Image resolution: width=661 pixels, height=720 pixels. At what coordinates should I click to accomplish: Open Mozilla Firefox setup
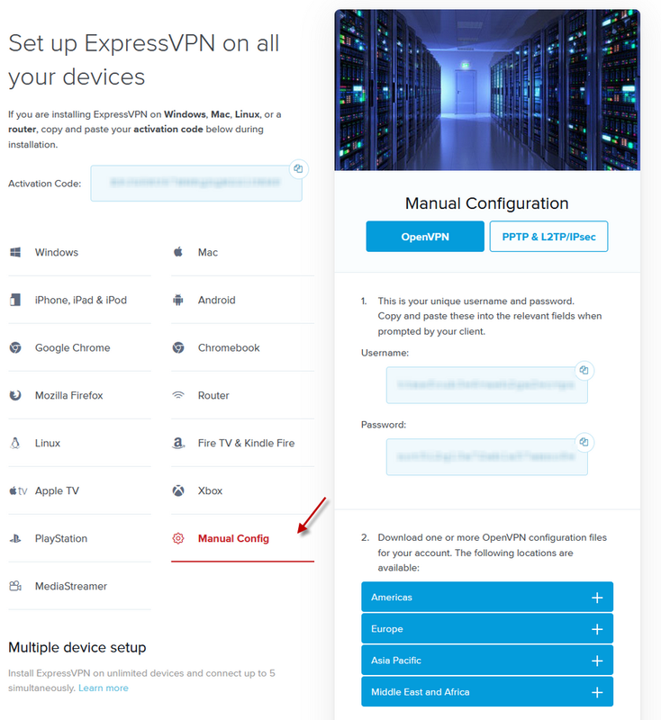tap(79, 396)
